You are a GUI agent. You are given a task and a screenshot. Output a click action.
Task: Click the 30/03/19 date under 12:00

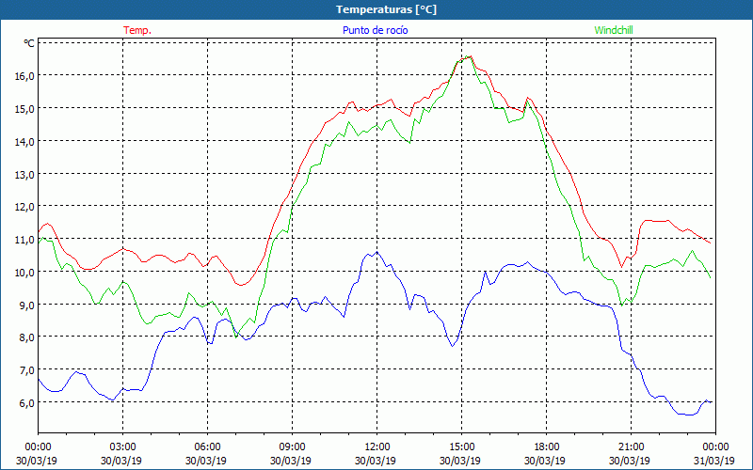point(376,461)
